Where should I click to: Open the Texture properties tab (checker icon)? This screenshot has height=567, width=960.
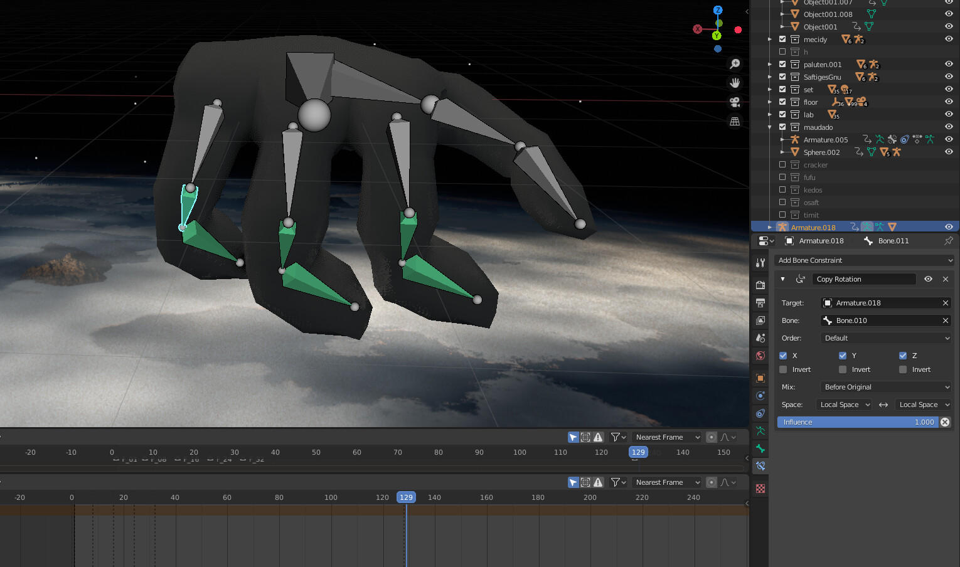coord(760,489)
